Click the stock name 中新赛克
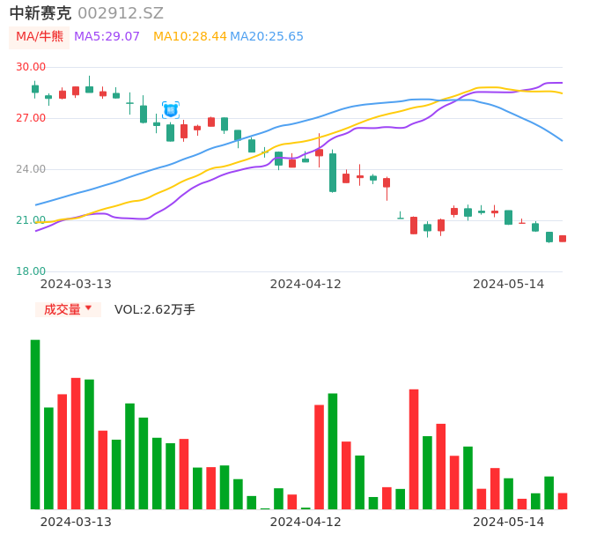This screenshot has width=604, height=534. [41, 13]
